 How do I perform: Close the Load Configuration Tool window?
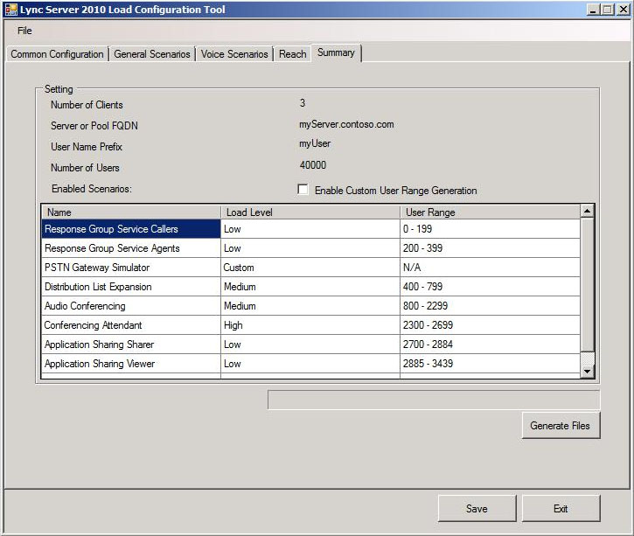coord(623,10)
